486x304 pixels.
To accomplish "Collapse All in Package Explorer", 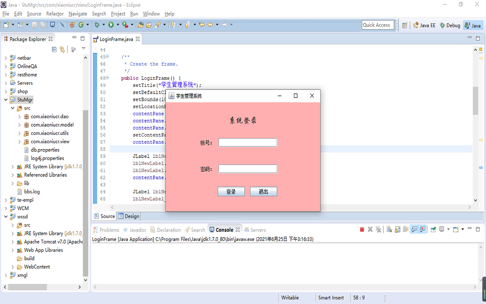I will tap(54, 49).
